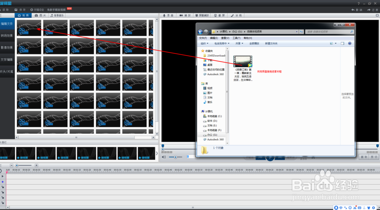Open the address bar history dropdown
The width and height of the screenshot is (380, 210).
pos(297,32)
